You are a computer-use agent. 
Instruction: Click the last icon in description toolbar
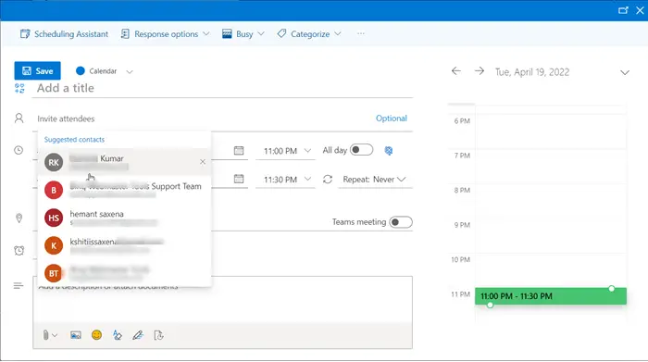click(158, 335)
